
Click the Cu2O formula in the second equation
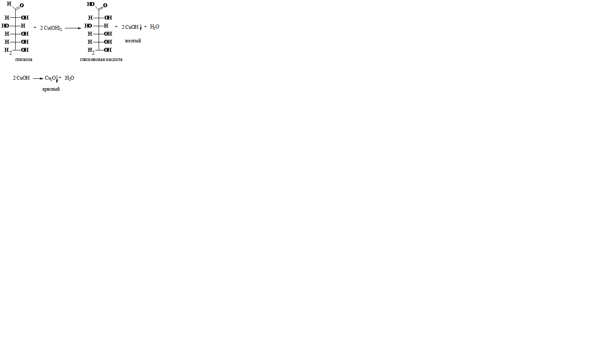point(50,78)
